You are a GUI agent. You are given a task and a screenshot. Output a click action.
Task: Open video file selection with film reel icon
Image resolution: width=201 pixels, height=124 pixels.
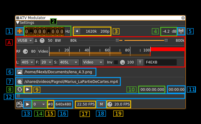[x=20, y=82]
